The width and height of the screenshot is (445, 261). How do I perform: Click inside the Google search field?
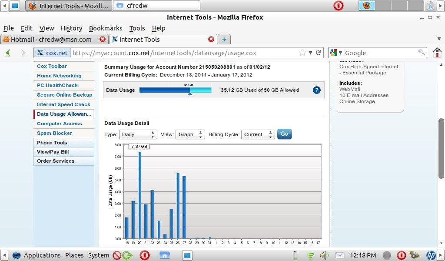[x=380, y=53]
